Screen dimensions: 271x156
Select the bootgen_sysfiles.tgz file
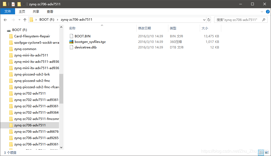point(90,42)
